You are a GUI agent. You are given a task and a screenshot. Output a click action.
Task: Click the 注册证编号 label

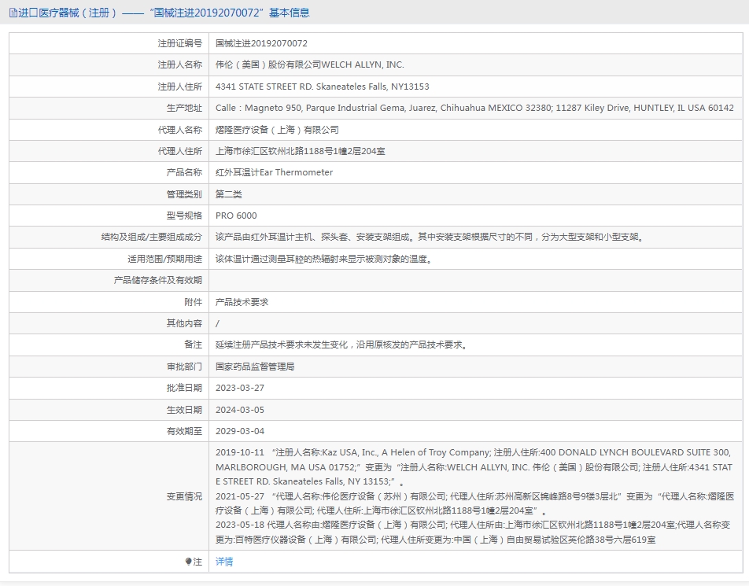click(180, 43)
